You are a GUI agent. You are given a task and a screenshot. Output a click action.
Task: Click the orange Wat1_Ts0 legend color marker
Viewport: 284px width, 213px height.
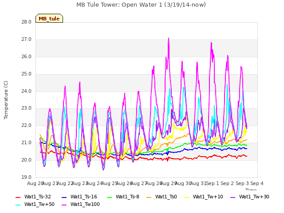149,197
